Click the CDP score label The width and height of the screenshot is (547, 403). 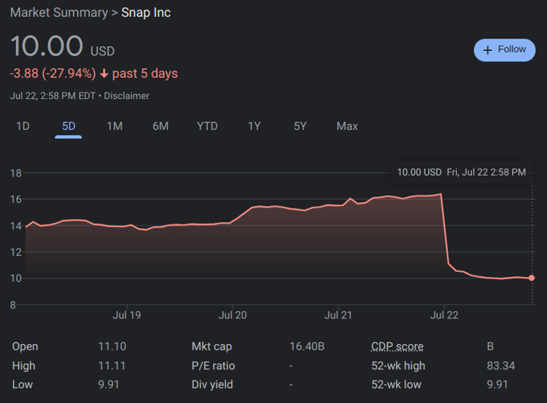(x=397, y=347)
